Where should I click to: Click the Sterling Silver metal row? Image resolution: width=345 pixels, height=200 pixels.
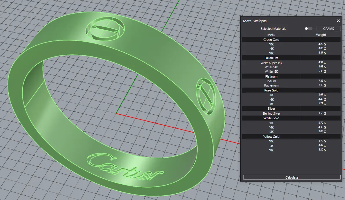[271, 113]
